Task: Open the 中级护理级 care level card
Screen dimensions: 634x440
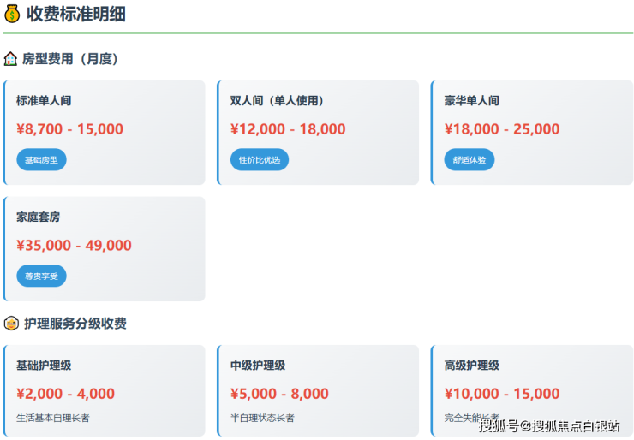Action: coord(318,389)
